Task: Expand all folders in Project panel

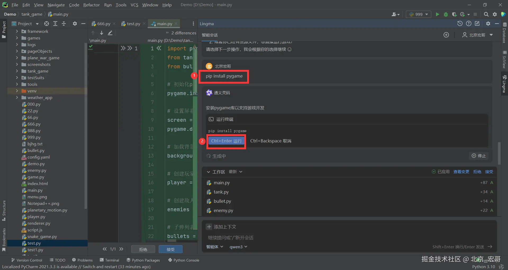Action: pos(55,24)
